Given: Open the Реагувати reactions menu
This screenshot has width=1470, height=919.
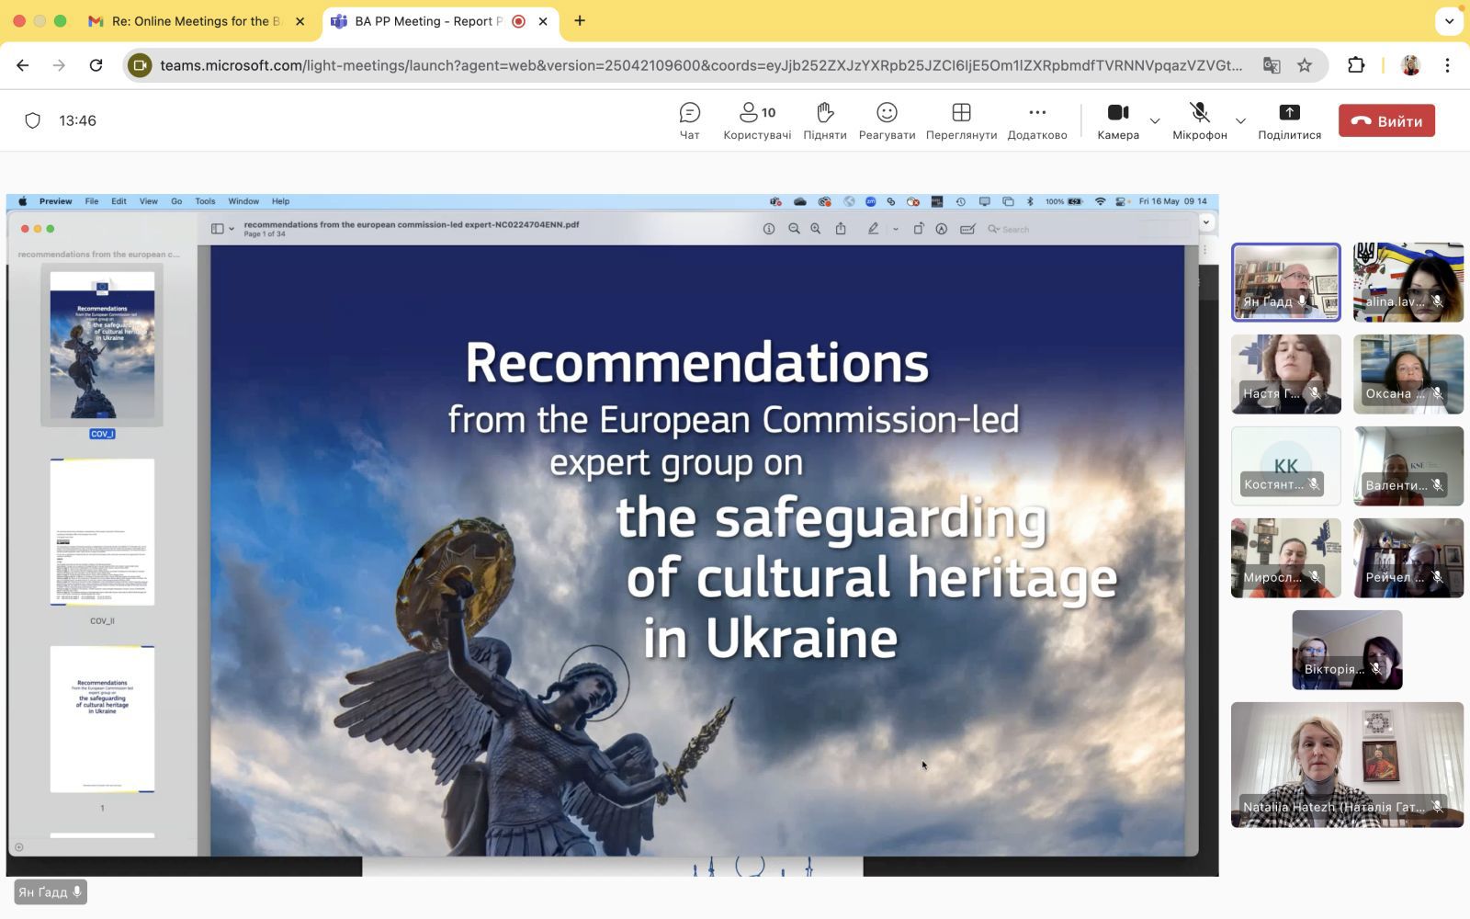Looking at the screenshot, I should (x=887, y=121).
